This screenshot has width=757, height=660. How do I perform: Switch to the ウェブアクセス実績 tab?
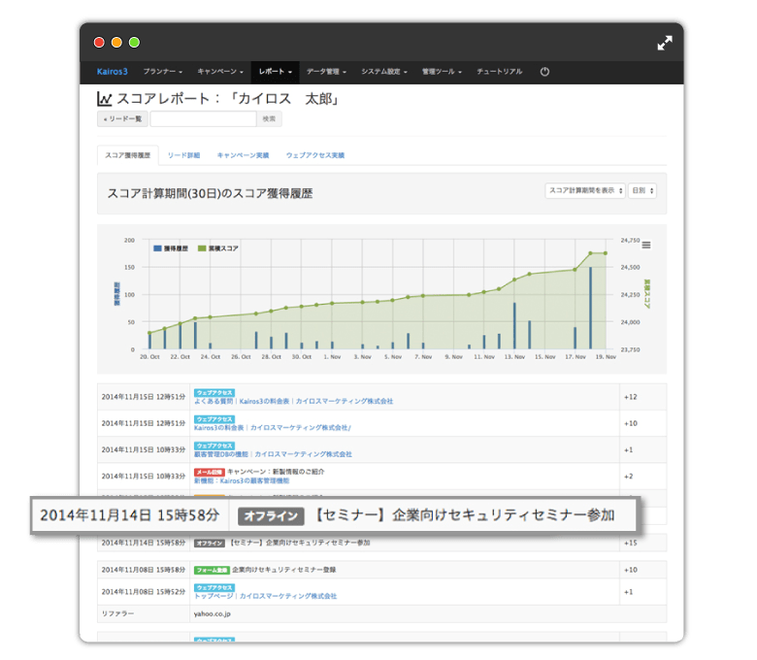[314, 155]
